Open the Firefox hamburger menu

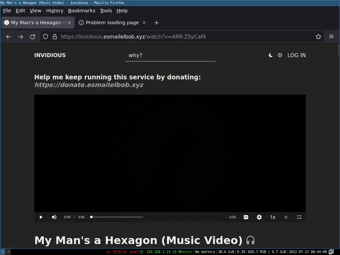331,37
